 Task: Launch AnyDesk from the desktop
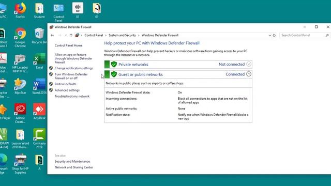(x=39, y=112)
